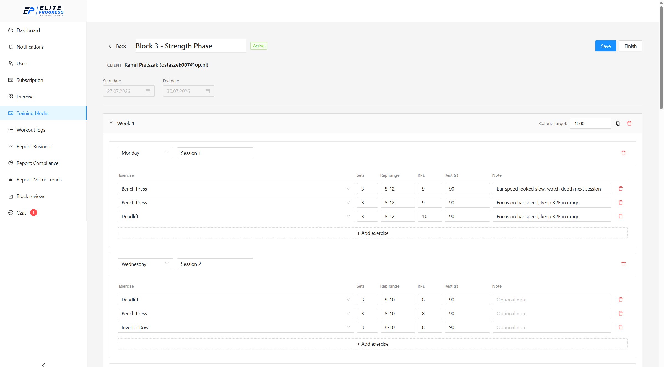Open Deadlift exercise dropdown in Session 1
The height and width of the screenshot is (367, 664).
(x=236, y=216)
